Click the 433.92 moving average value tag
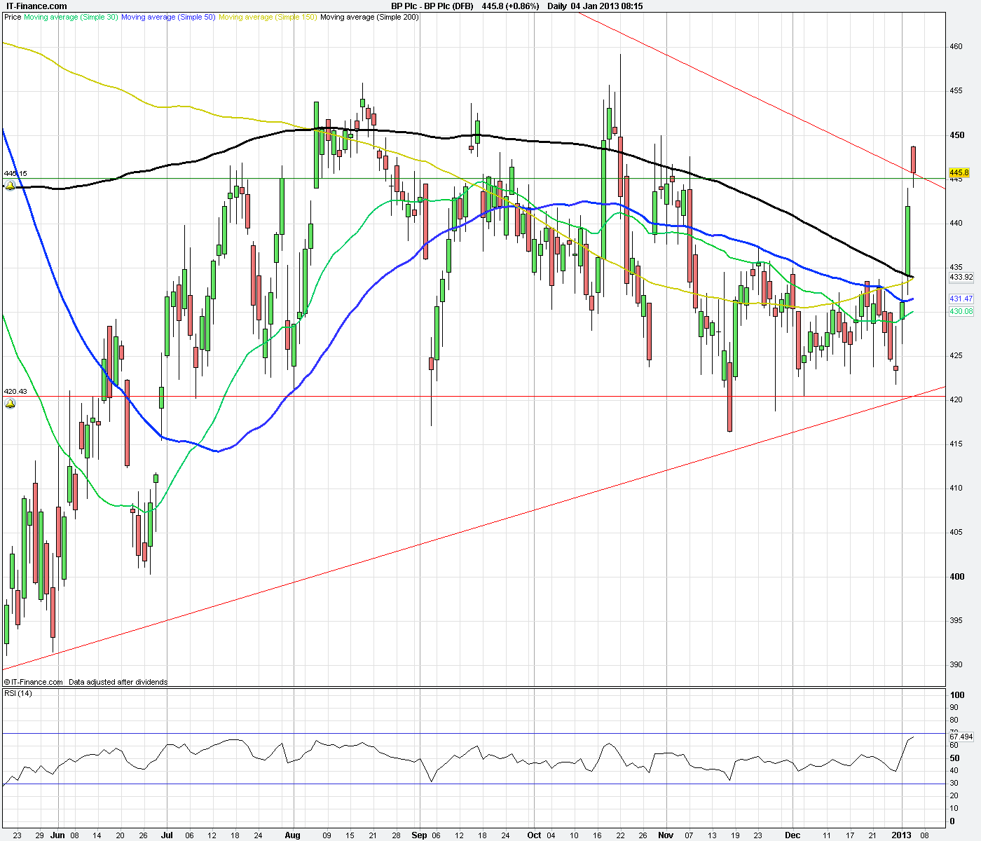The height and width of the screenshot is (841, 981). click(961, 277)
